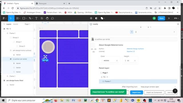Click the Import Icon button
Viewport: 183px width, 103px height.
tap(136, 92)
